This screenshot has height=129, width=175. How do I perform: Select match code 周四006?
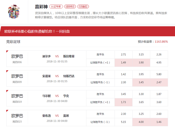[17, 62]
